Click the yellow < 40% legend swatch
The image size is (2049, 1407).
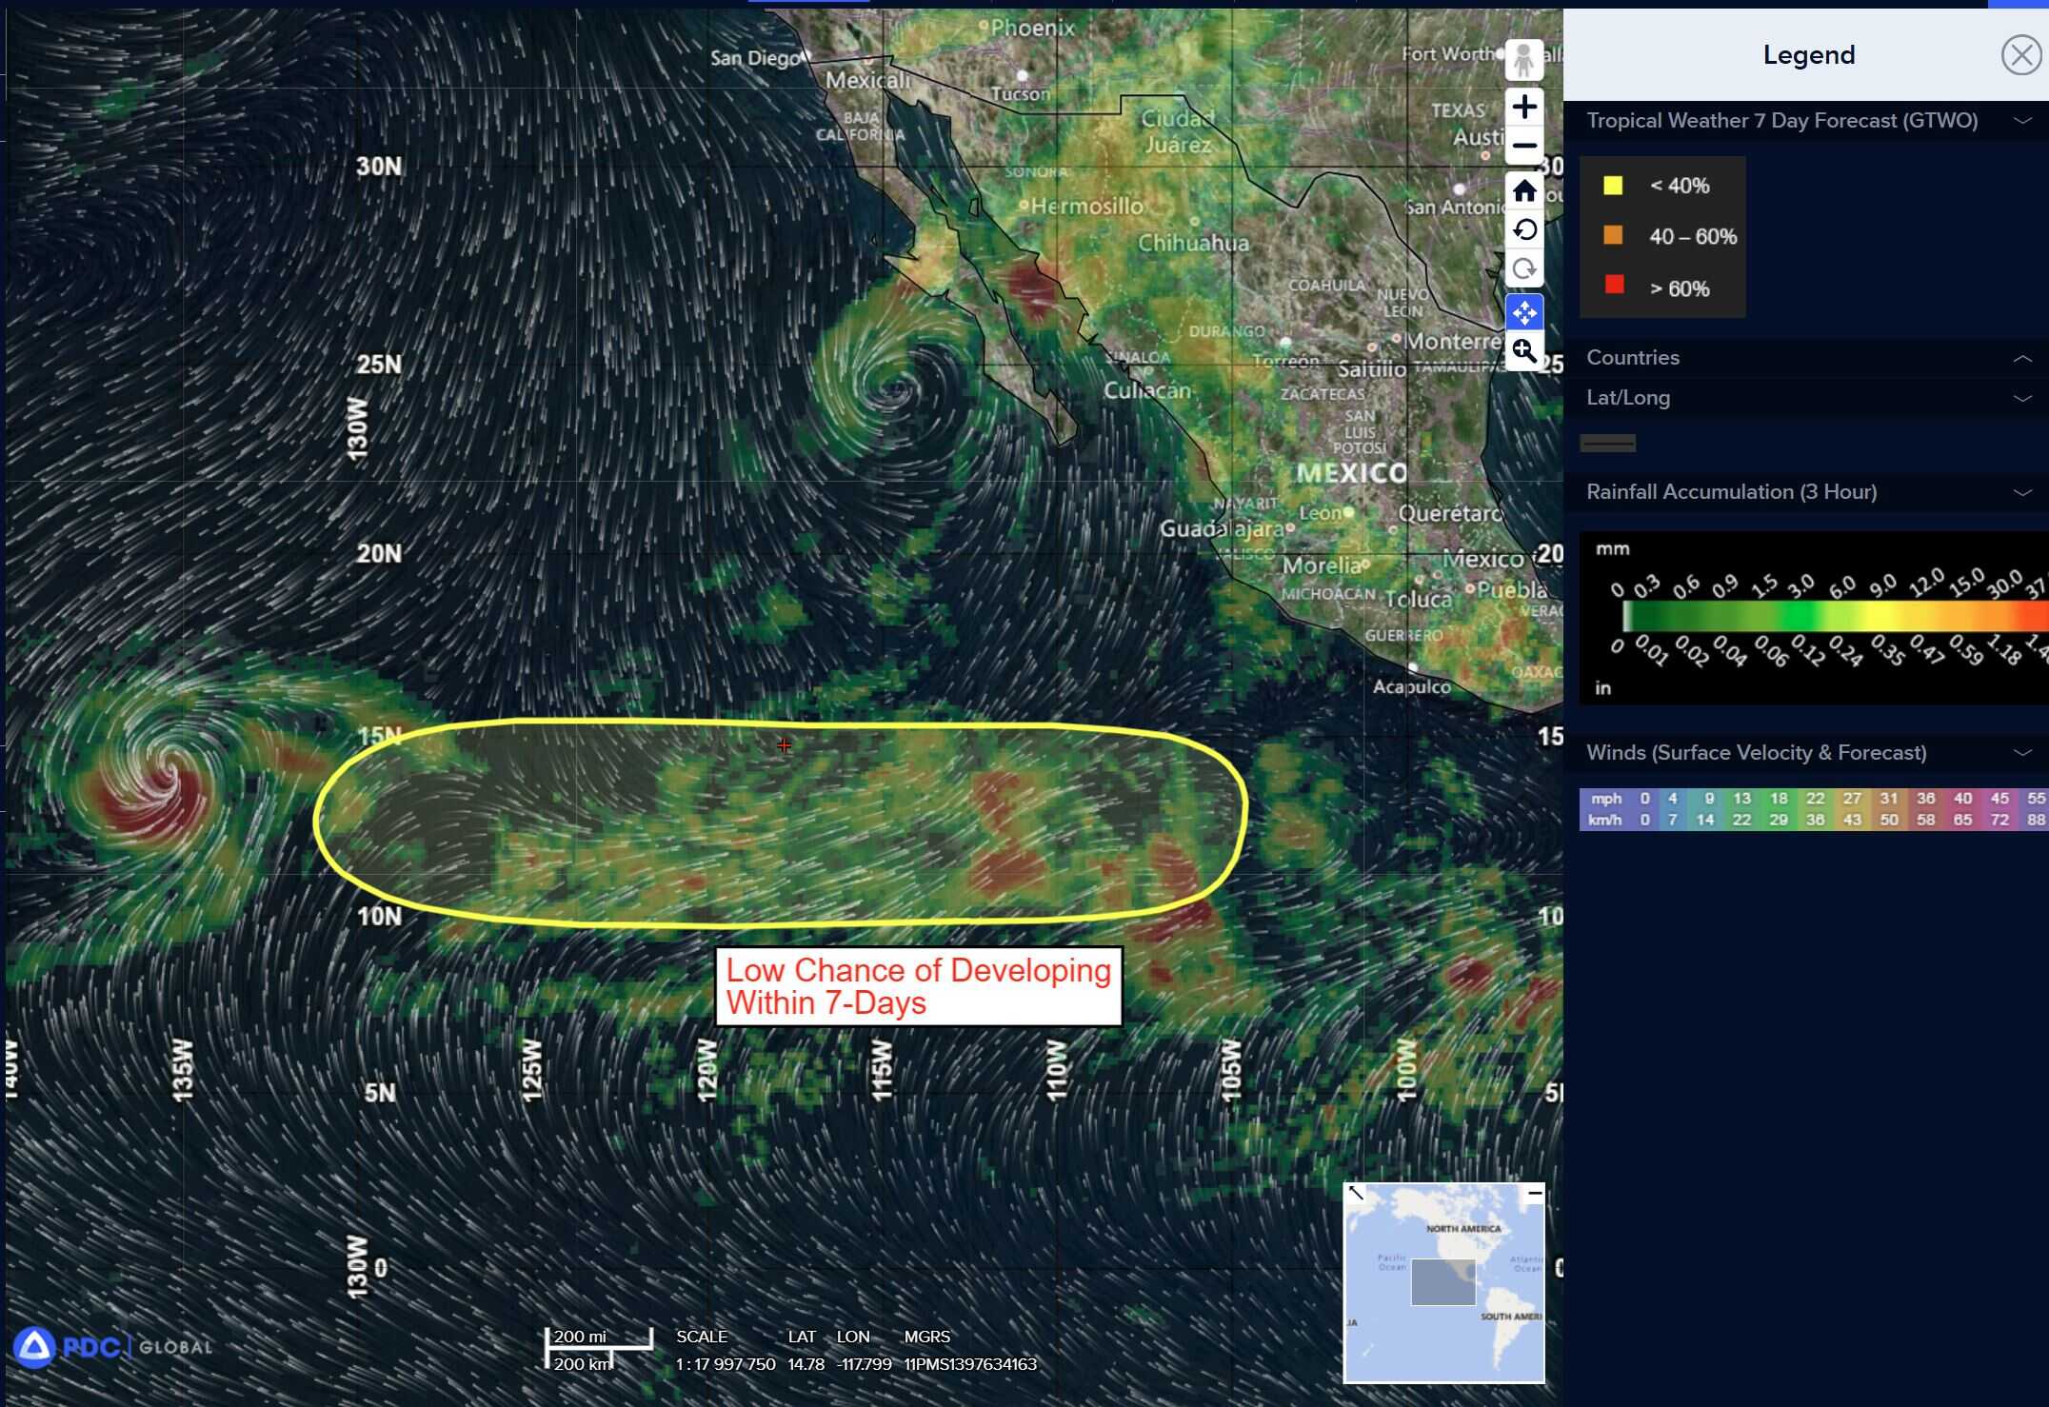tap(1613, 186)
